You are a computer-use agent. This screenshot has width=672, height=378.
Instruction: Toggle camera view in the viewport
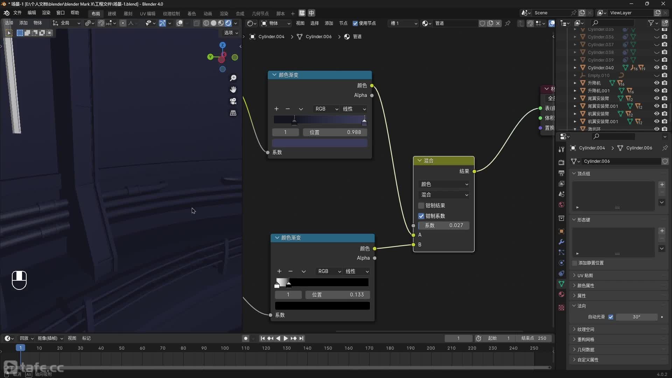(233, 101)
